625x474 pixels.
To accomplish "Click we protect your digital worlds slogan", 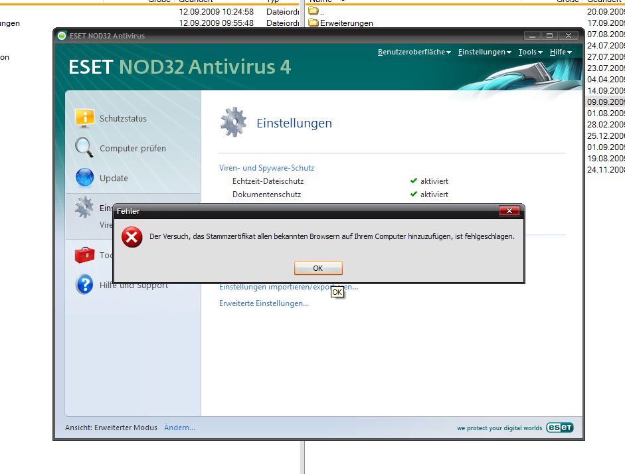I will point(499,428).
